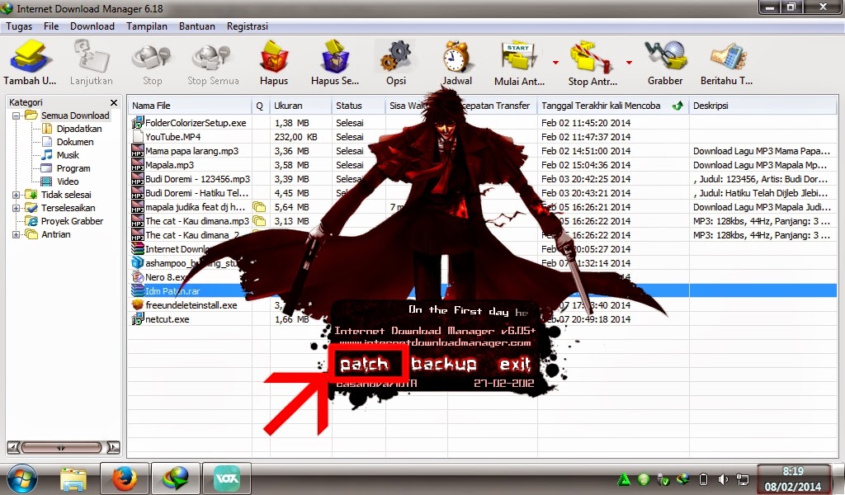Select Mama papa larang.mp3 row

click(483, 151)
